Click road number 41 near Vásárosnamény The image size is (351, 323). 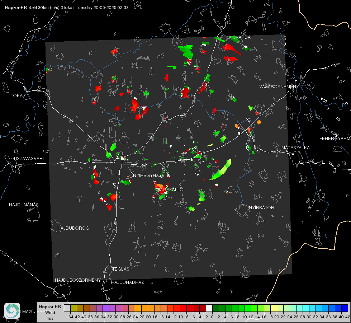[x=273, y=105]
